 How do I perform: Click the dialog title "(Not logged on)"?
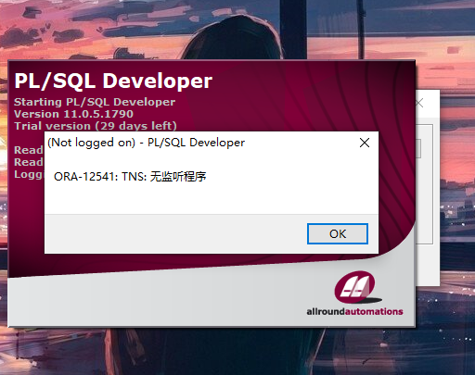[92, 143]
